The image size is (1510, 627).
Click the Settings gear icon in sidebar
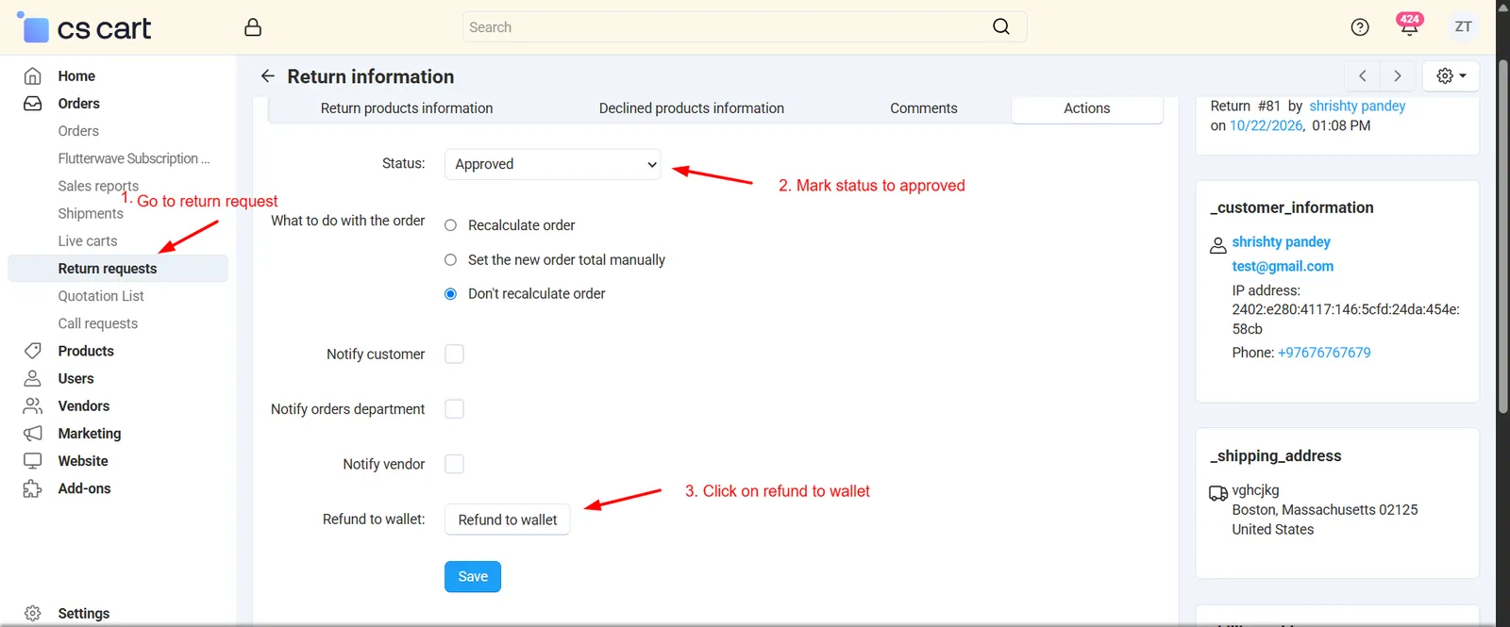coord(33,613)
